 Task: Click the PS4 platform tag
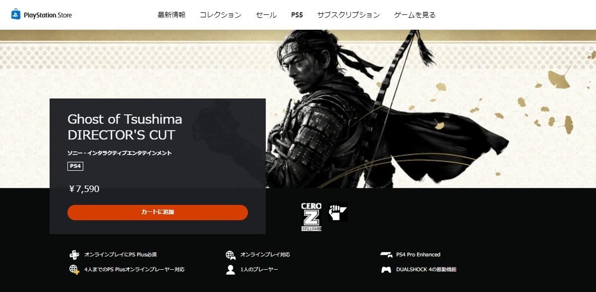[75, 166]
